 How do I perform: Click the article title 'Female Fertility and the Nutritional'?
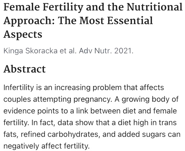[x=93, y=7]
